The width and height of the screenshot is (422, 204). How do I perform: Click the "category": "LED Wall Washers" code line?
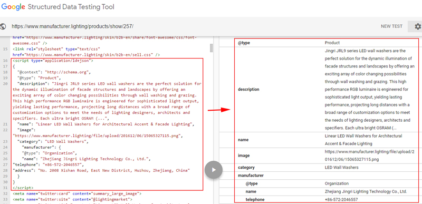[x=52, y=141]
